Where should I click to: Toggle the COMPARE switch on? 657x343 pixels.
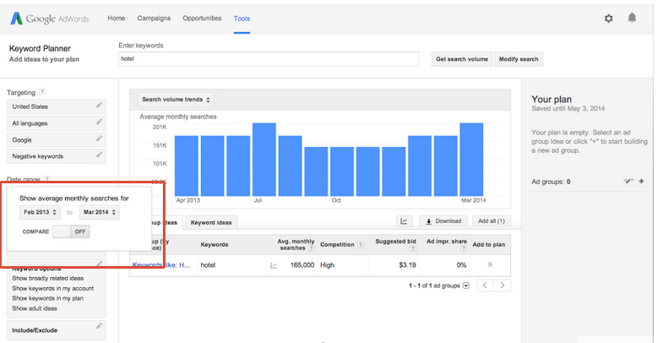tap(71, 231)
